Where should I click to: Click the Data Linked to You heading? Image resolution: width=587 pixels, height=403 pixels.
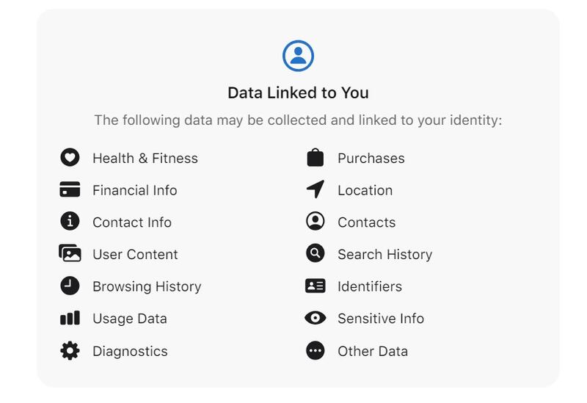298,93
